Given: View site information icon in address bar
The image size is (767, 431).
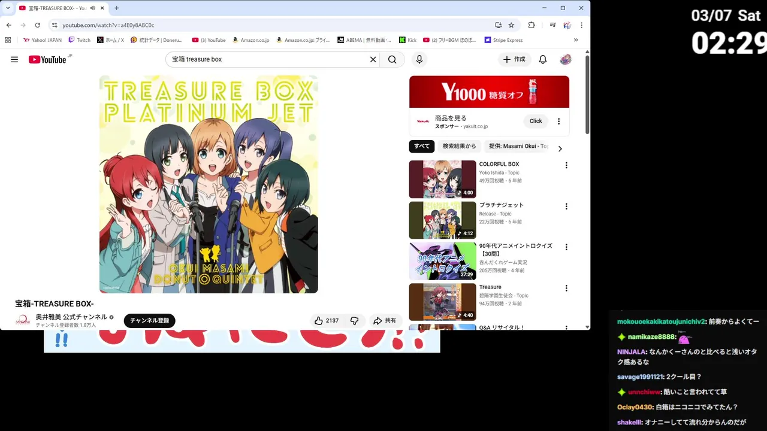Looking at the screenshot, I should point(55,25).
